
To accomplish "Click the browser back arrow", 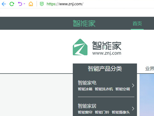I will point(4,4).
